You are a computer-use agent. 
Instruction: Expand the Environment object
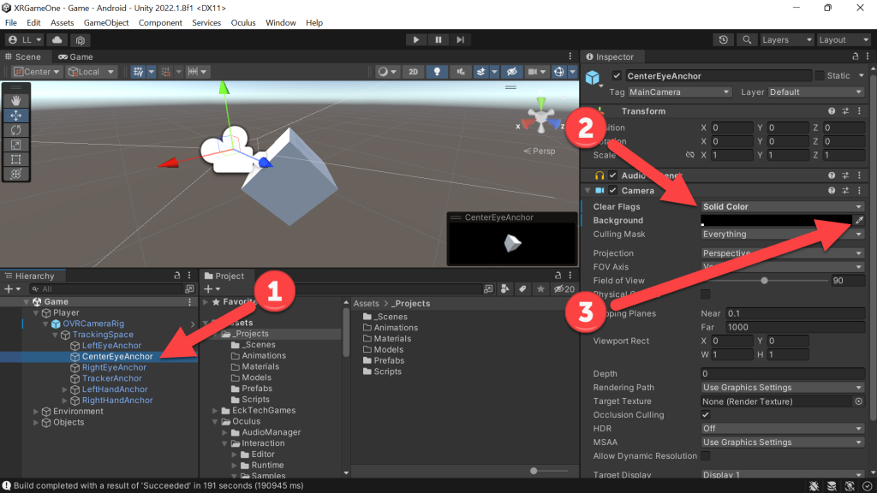pyautogui.click(x=36, y=412)
